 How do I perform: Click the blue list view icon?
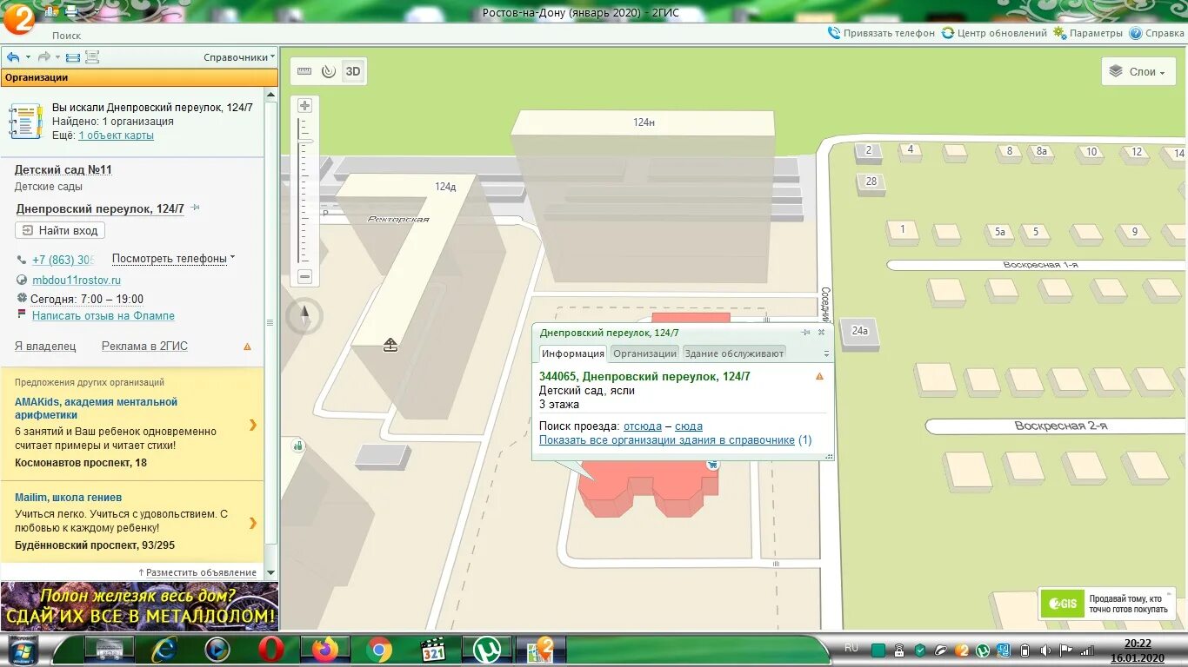coord(73,57)
